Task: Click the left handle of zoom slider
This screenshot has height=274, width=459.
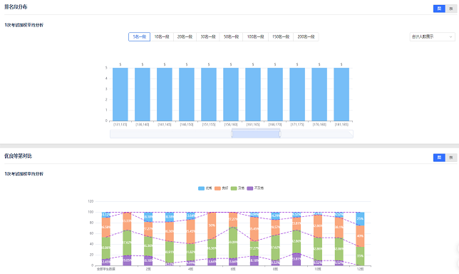Action: click(x=232, y=134)
